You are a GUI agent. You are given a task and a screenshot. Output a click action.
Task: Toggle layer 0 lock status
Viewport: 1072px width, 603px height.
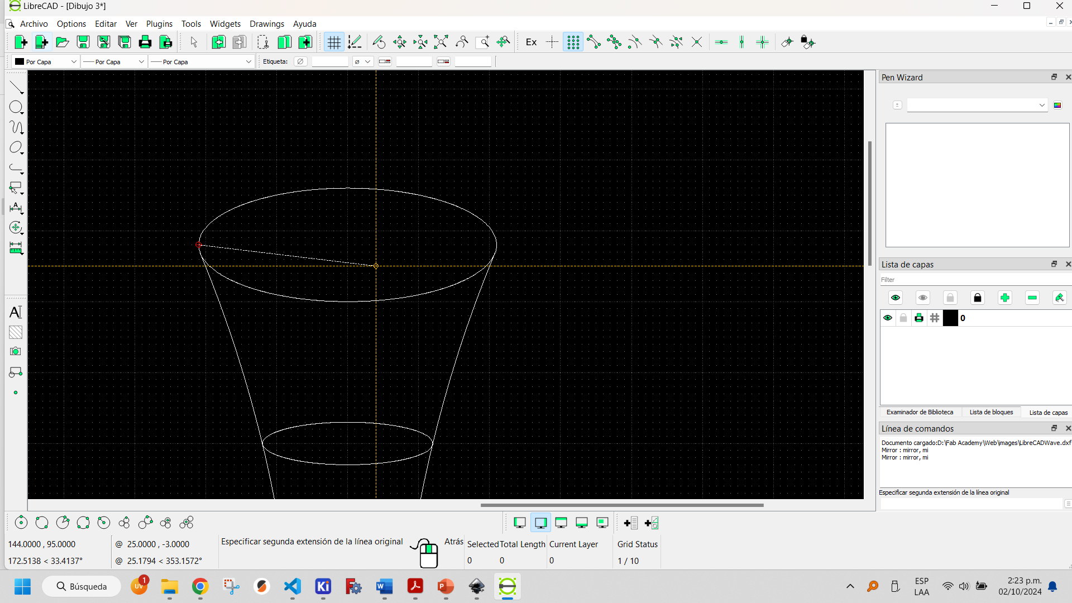point(903,318)
